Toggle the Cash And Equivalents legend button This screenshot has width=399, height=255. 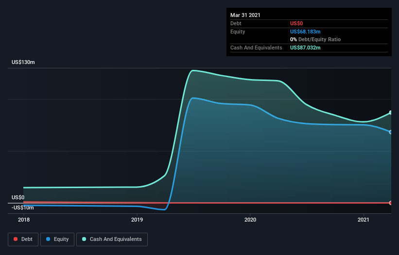(x=112, y=239)
